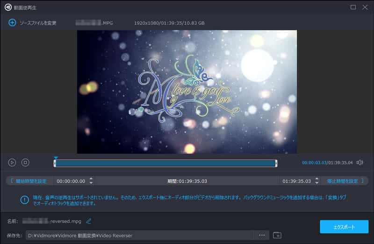Decrease the end time with down arrow
Viewport: 374px width, 244px height.
tap(317, 183)
